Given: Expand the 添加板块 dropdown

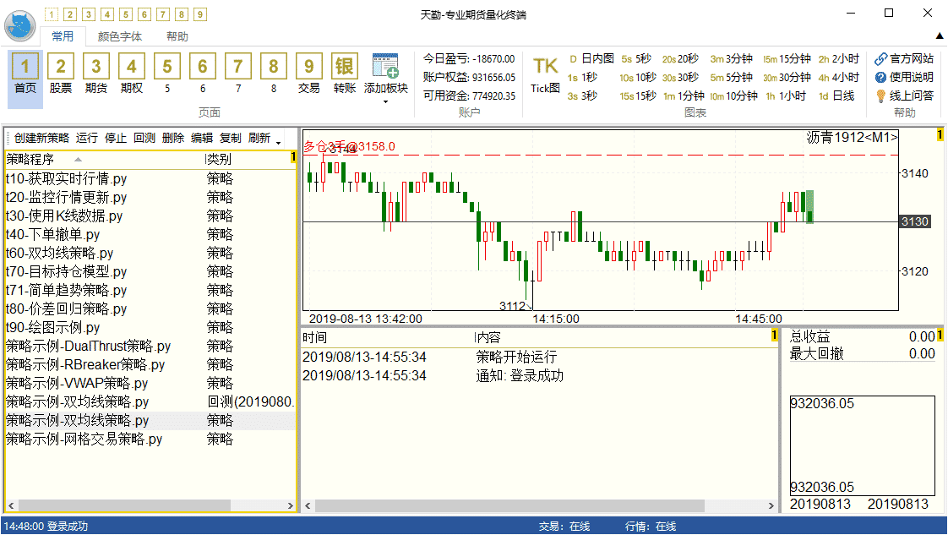Looking at the screenshot, I should pos(385,102).
